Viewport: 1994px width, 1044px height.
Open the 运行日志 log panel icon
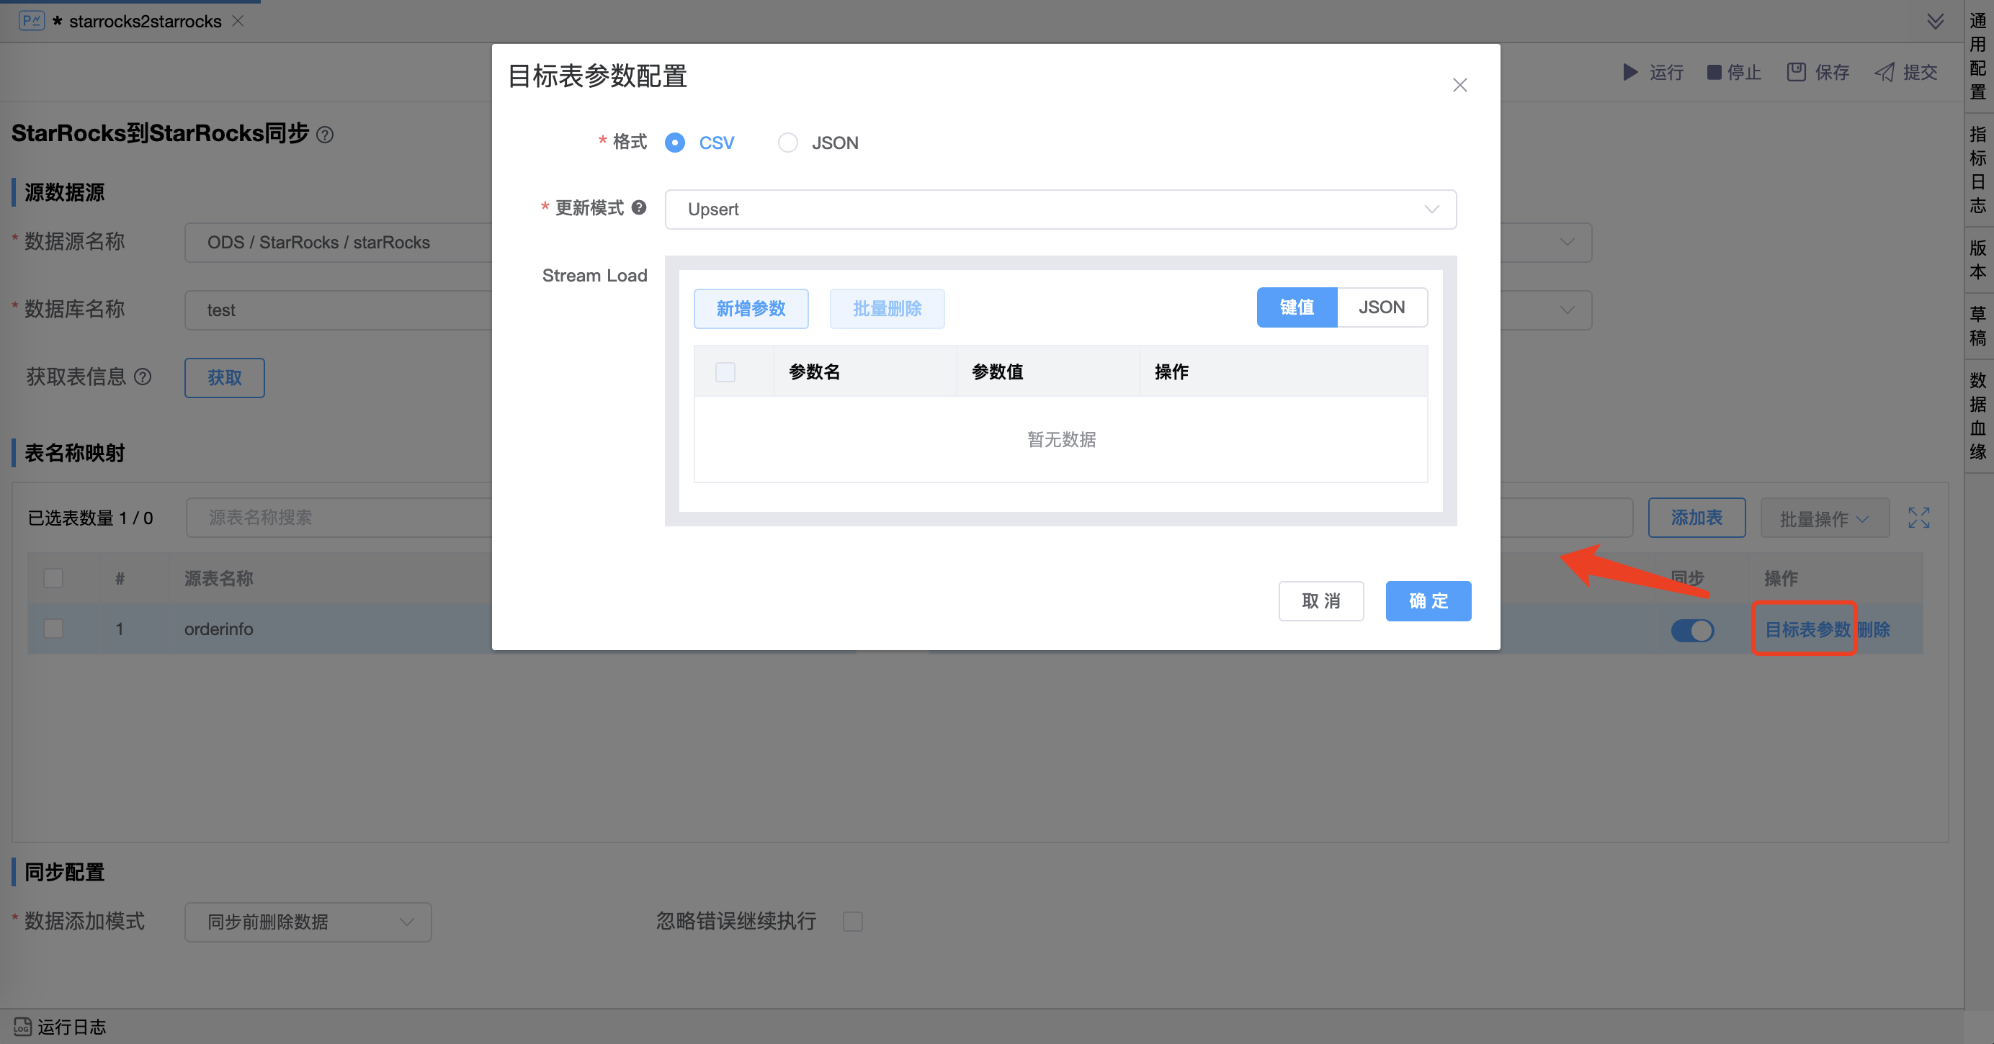22,1027
